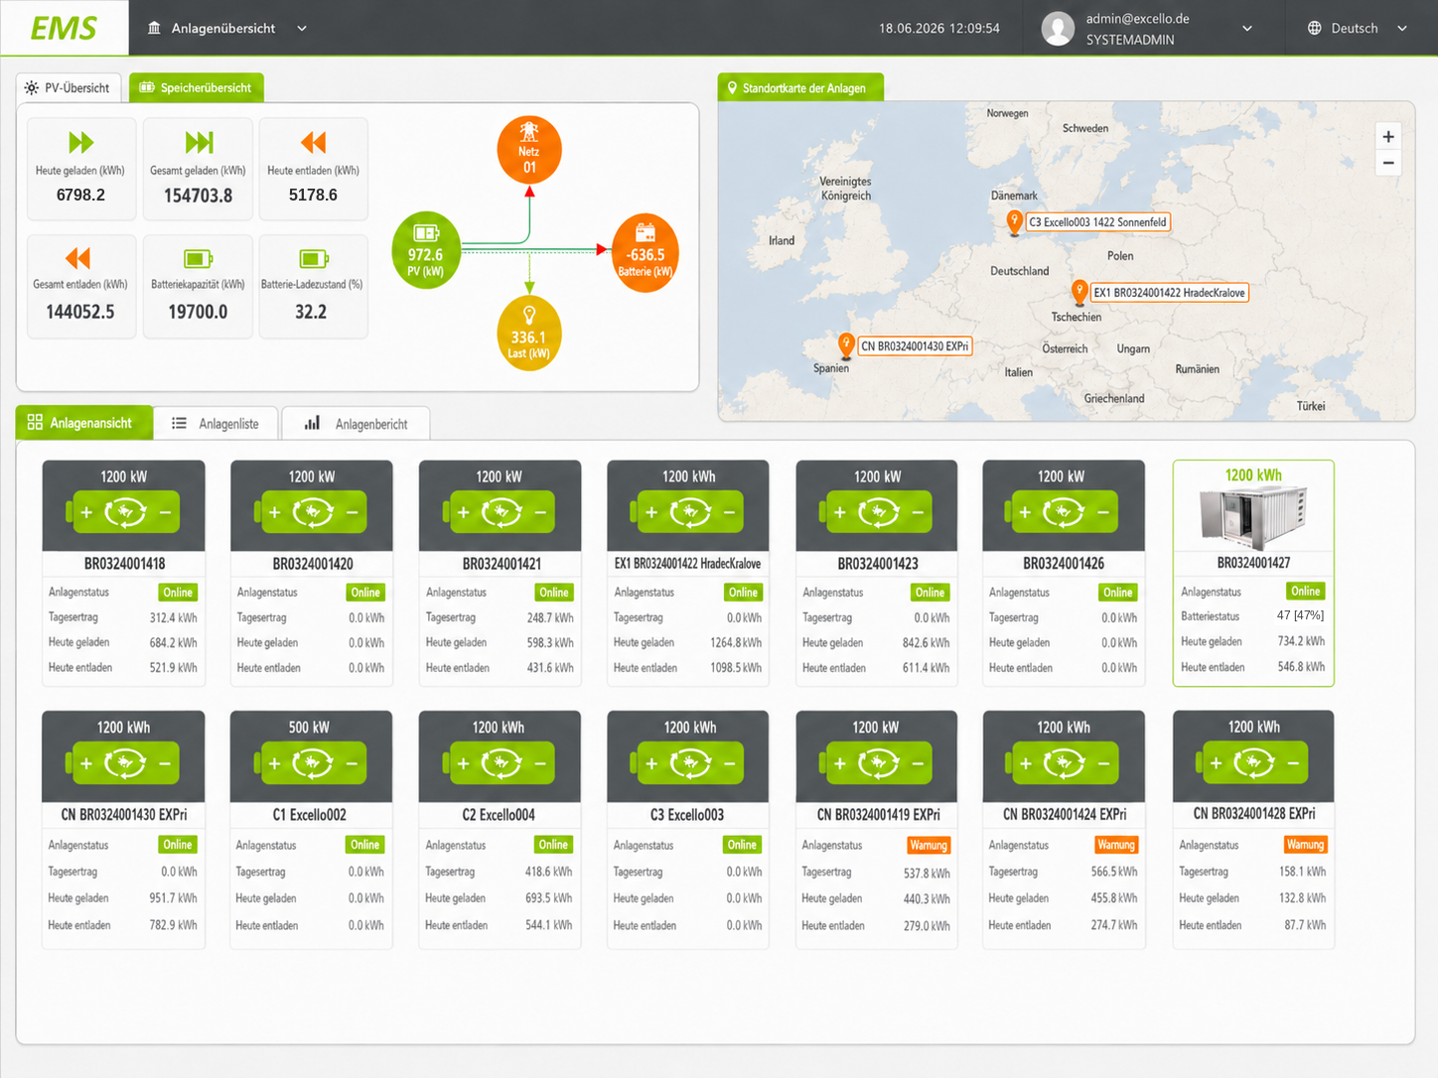
Task: Open map label CN BR0324001430 EXPri
Action: pyautogui.click(x=915, y=346)
